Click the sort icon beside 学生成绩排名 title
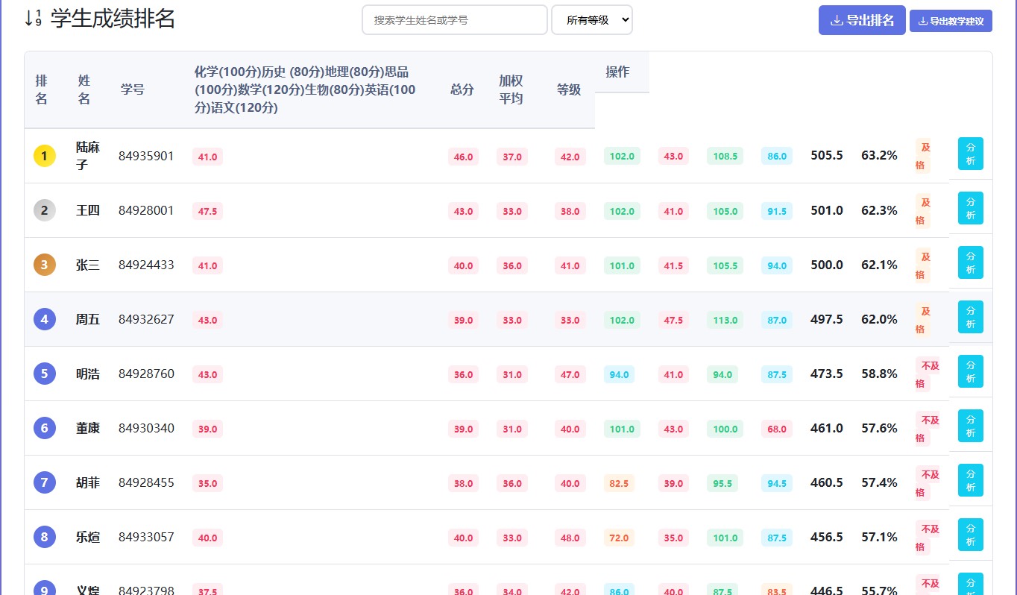The height and width of the screenshot is (595, 1017). click(33, 19)
